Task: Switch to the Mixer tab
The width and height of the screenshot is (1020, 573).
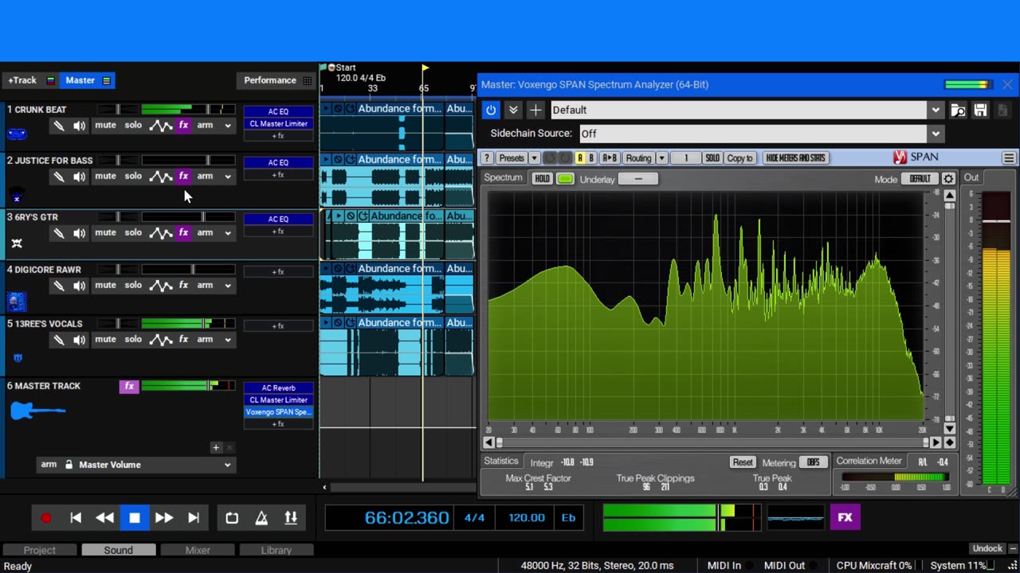Action: click(x=198, y=550)
